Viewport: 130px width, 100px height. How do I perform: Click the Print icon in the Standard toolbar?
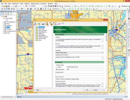tap(9, 6)
